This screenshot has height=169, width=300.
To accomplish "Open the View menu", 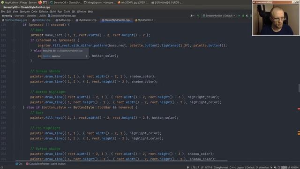I will 15,11.
